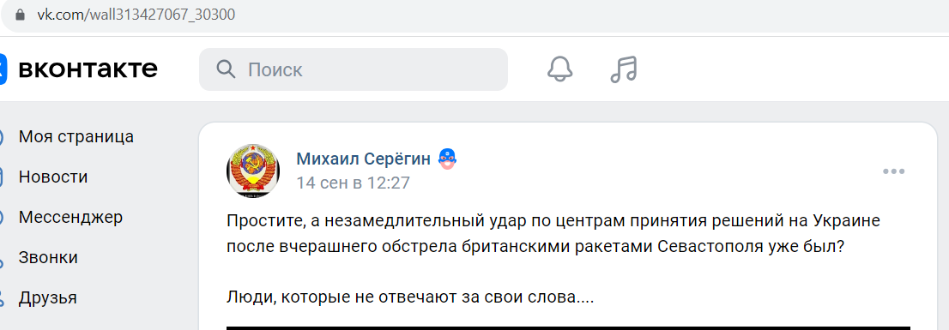
Task: Open the music note icon
Action: click(624, 69)
